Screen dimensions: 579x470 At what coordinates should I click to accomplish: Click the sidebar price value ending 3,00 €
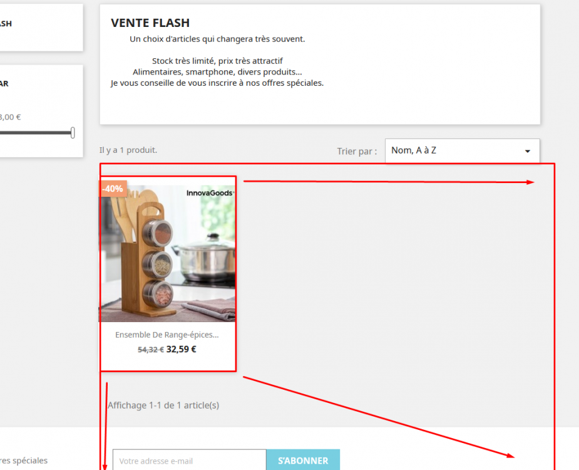tap(11, 117)
